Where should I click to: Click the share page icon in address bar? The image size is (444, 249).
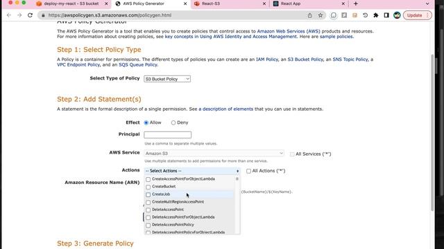(x=310, y=15)
